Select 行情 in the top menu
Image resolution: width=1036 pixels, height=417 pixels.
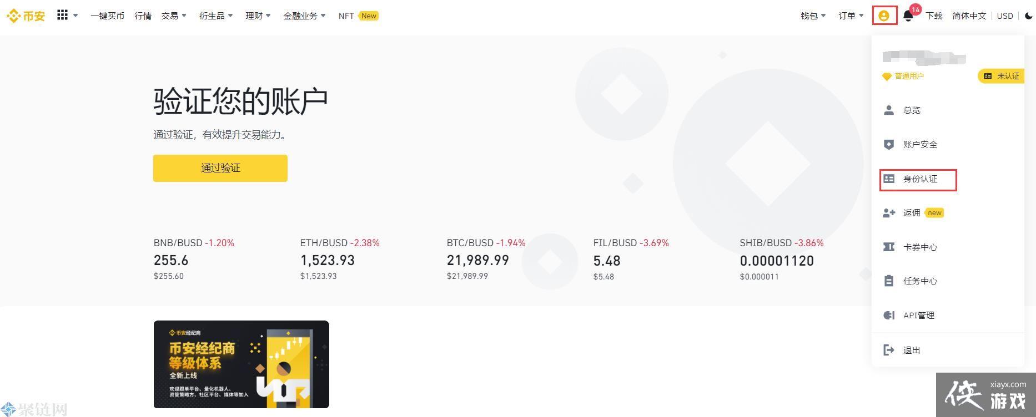pyautogui.click(x=143, y=15)
